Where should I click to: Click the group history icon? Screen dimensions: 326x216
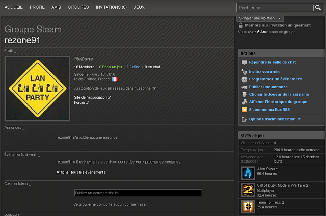coord(244,102)
